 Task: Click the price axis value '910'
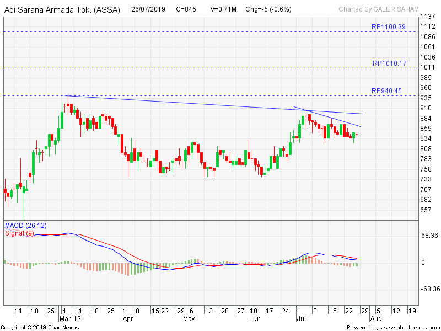(426, 108)
